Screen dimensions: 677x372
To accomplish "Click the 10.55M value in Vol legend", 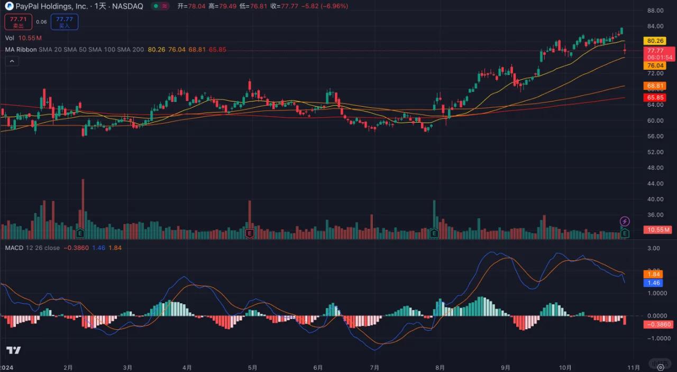I will pos(30,38).
